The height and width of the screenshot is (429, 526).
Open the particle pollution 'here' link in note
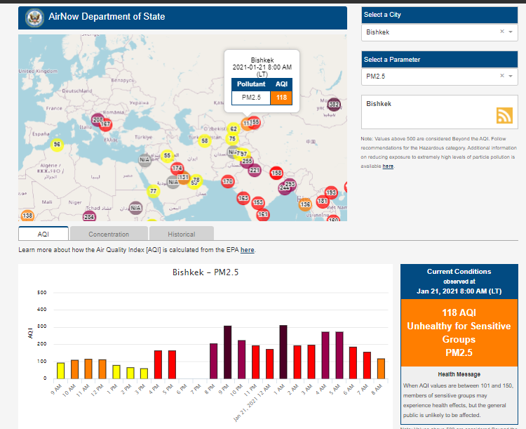tap(388, 166)
